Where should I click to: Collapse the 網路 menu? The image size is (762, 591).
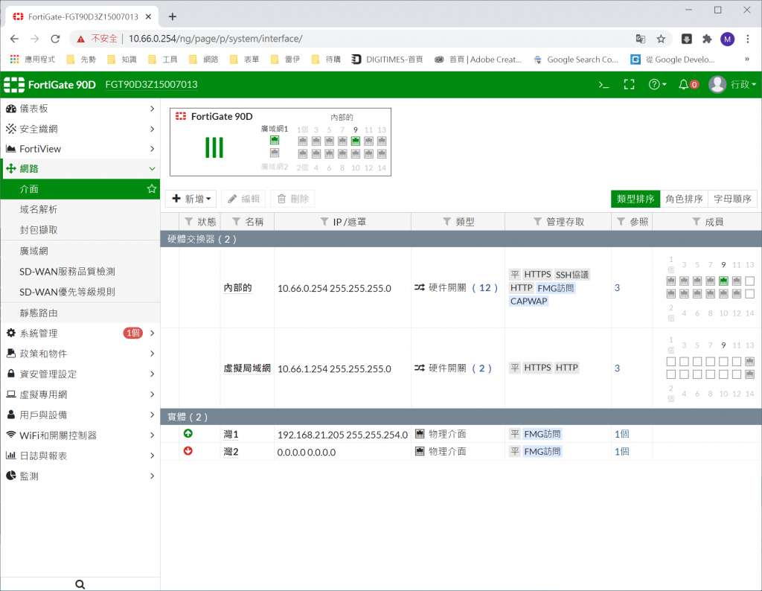pos(80,169)
